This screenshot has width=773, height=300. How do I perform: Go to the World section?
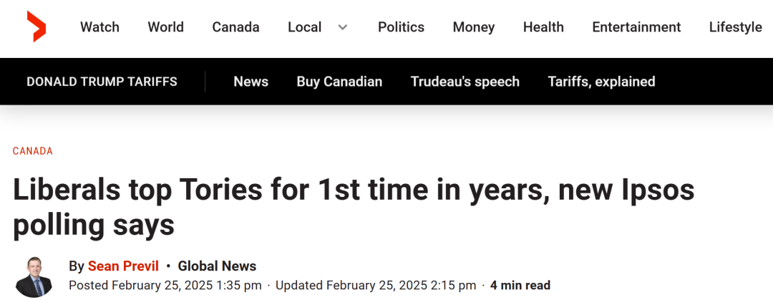[x=165, y=27]
